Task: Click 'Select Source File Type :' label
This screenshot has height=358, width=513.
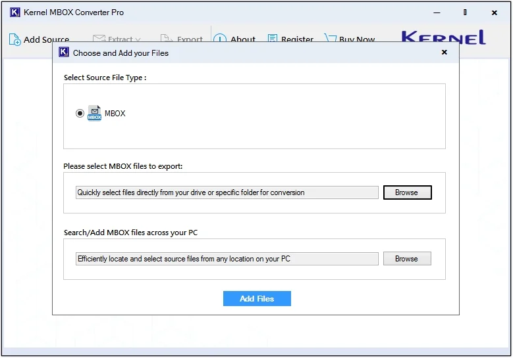Action: point(105,78)
